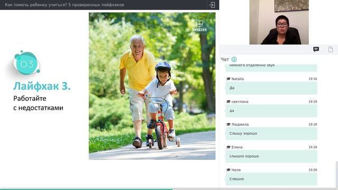Click the graduation cap icon next to светлана
This screenshot has height=190, width=338.
(x=229, y=102)
